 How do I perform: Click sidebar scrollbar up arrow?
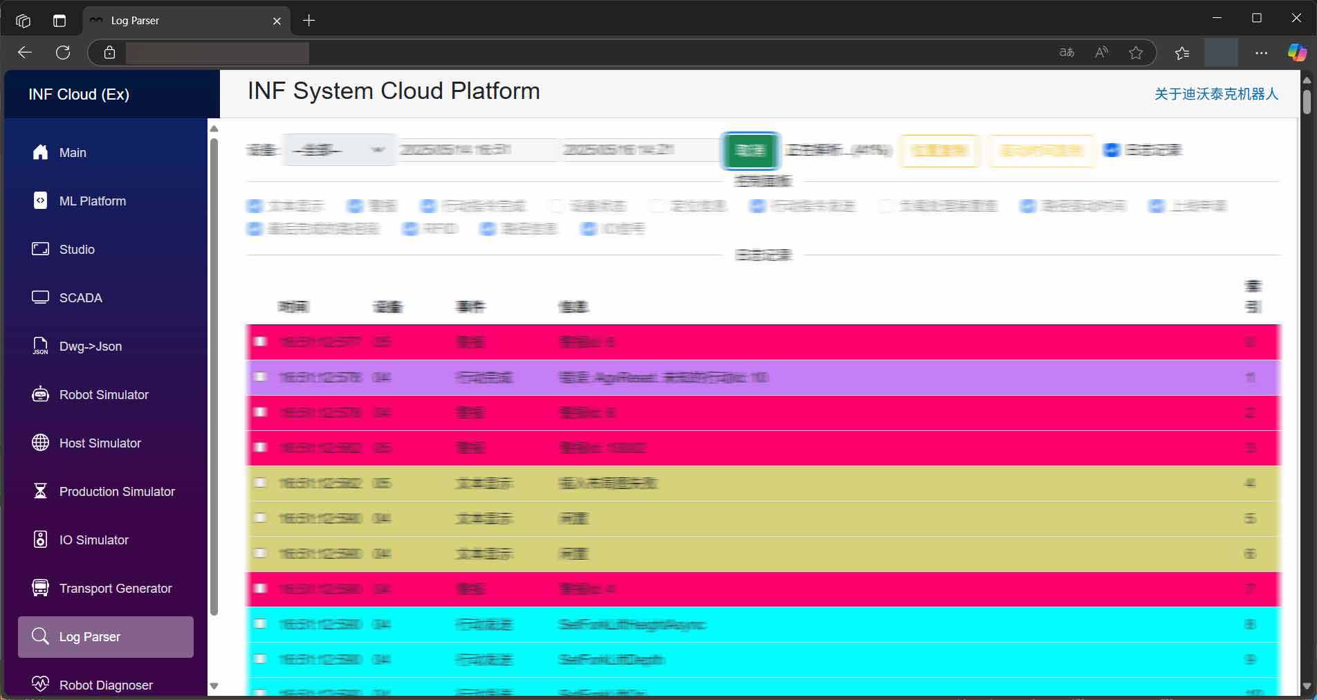[x=214, y=129]
